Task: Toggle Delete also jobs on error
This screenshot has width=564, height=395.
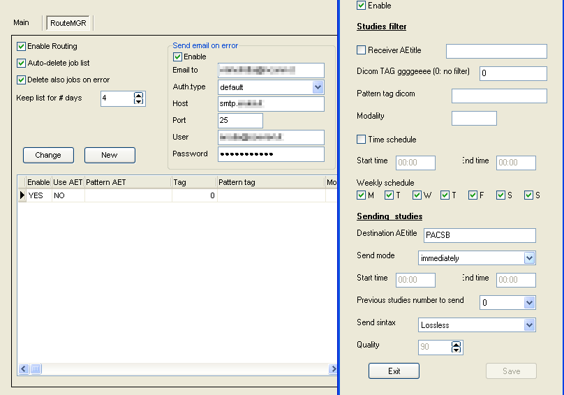Action: (x=21, y=80)
